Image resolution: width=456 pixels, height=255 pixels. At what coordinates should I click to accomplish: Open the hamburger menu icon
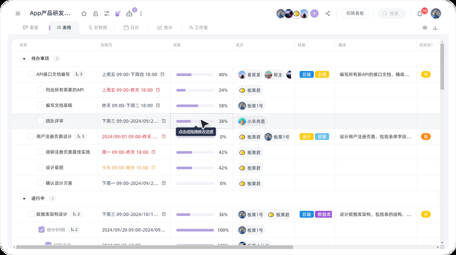pyautogui.click(x=18, y=14)
